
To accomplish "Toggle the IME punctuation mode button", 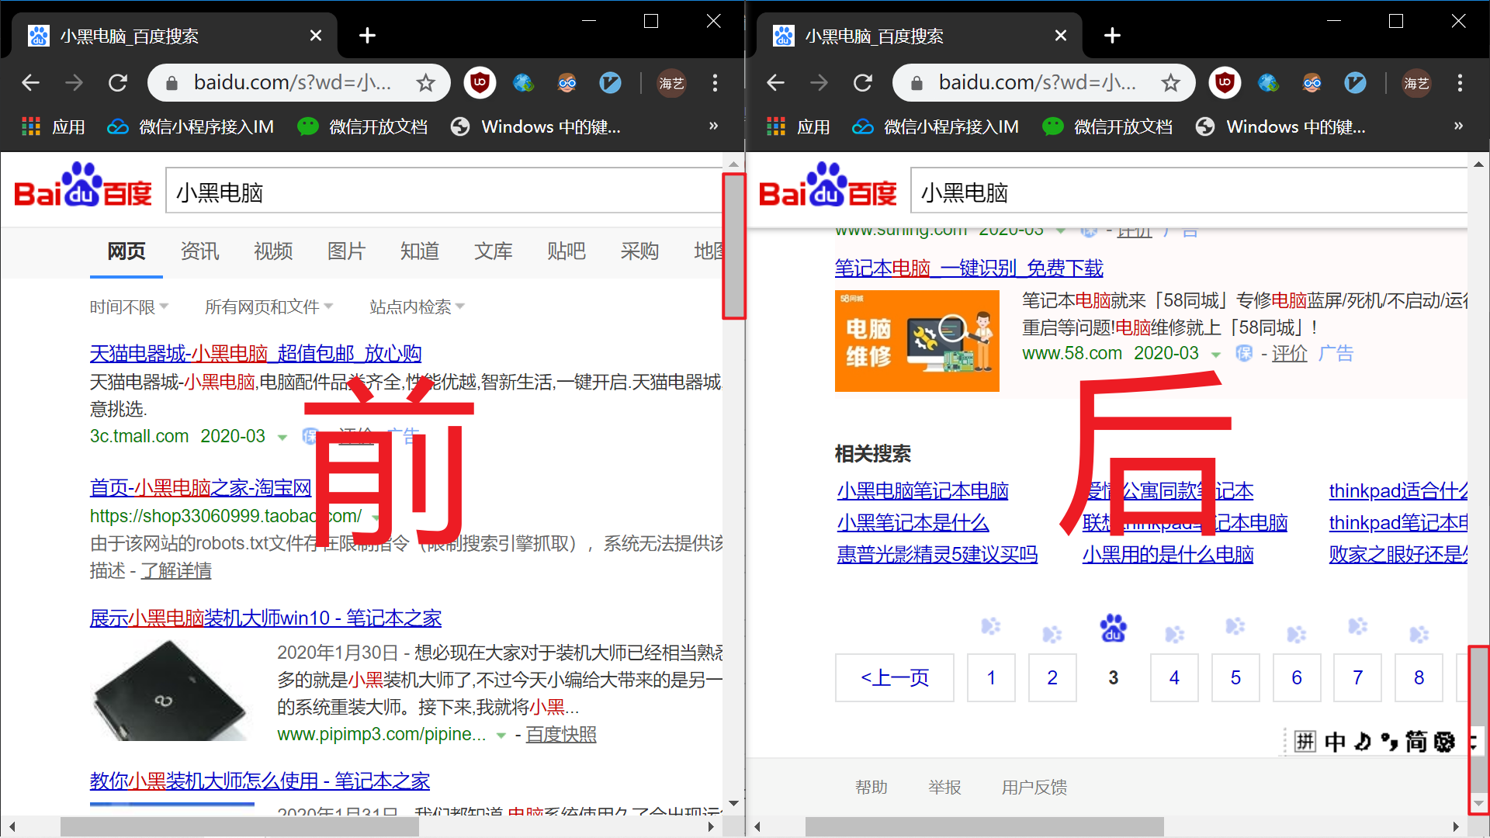I will pos(1389,742).
